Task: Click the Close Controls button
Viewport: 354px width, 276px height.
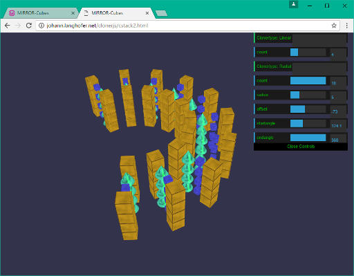Action: [x=301, y=147]
